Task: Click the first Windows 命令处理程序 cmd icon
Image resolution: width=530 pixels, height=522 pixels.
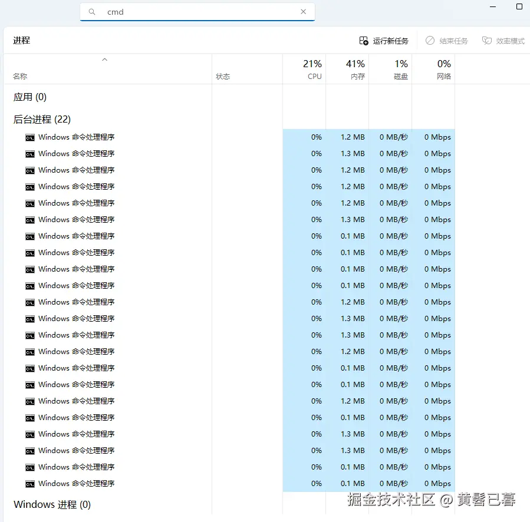Action: (x=29, y=137)
